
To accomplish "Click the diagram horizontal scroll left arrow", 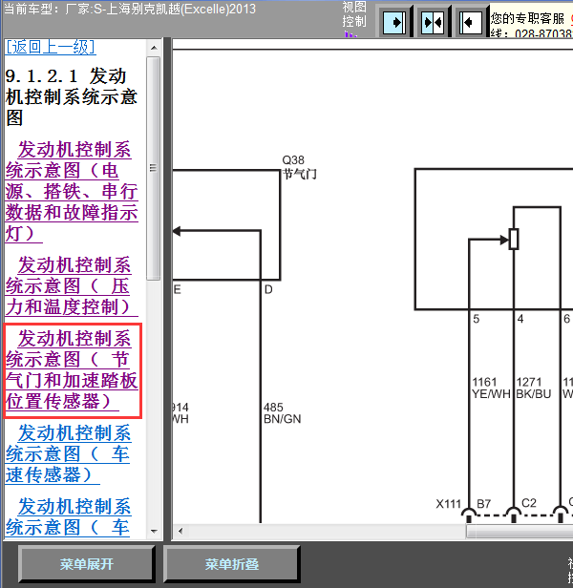I will pyautogui.click(x=180, y=531).
